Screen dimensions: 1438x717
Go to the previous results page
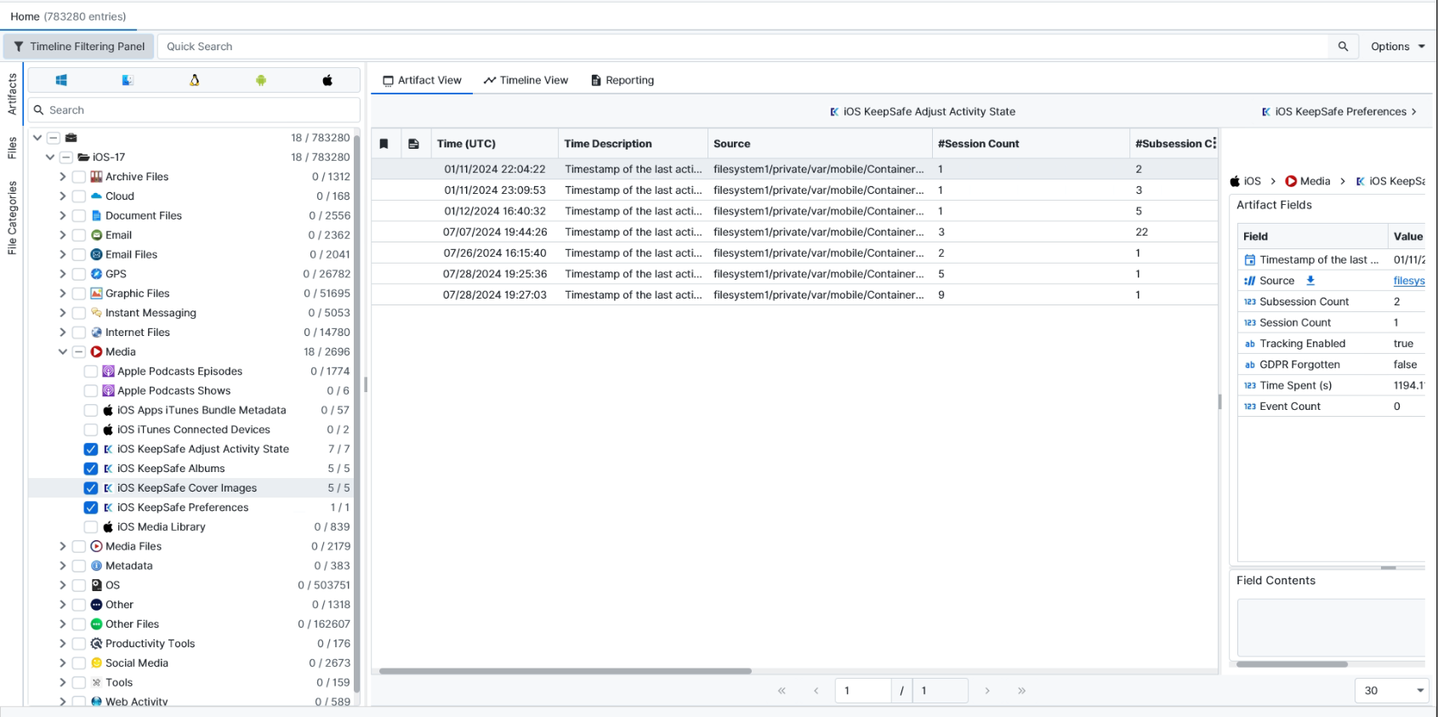816,691
